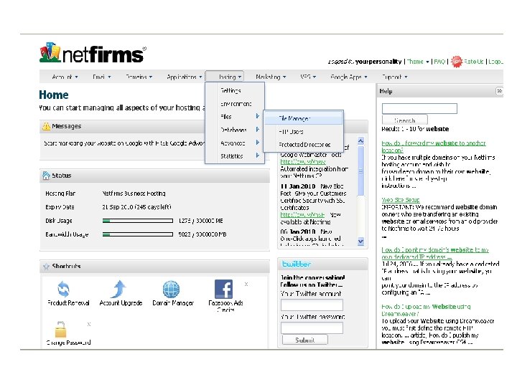Open the Applications menu
Viewport: 517px width, 387px height.
click(185, 77)
